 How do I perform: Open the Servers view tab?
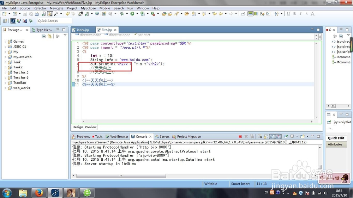[x=162, y=136]
